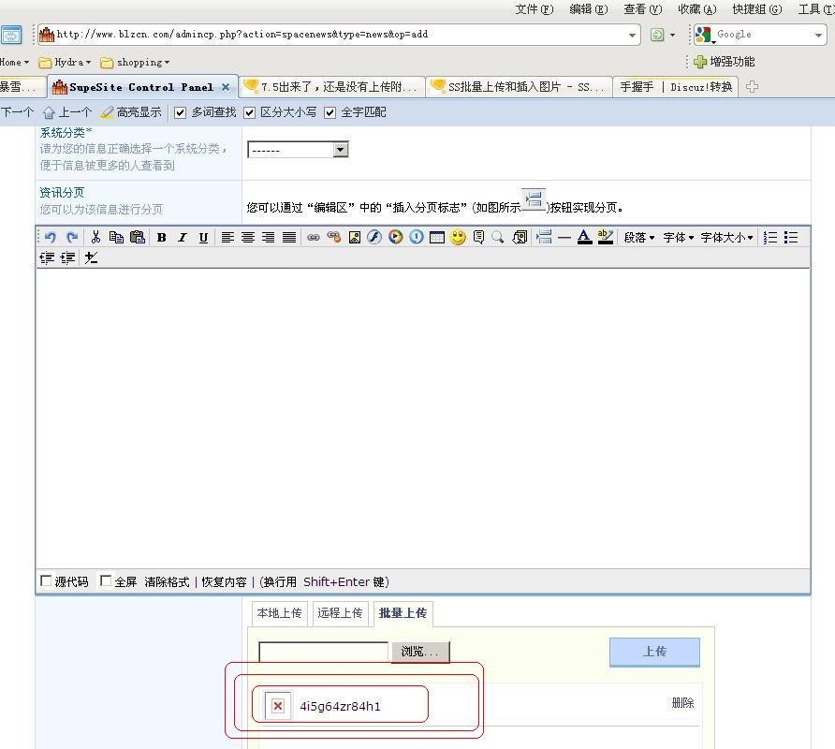Center align the text
Image resolution: width=835 pixels, height=749 pixels.
click(x=248, y=238)
